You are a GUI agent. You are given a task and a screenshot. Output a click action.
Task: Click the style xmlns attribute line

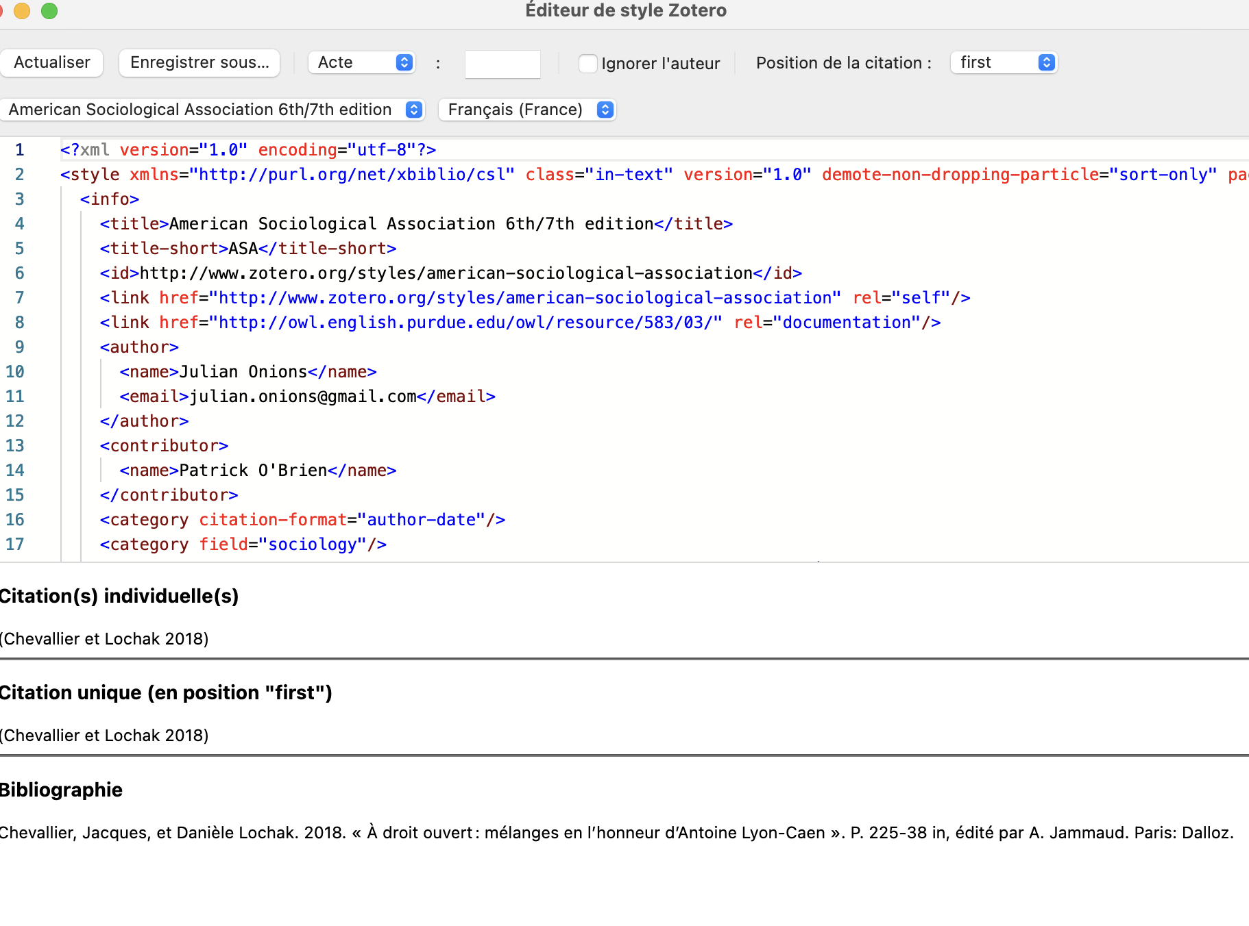click(x=655, y=174)
